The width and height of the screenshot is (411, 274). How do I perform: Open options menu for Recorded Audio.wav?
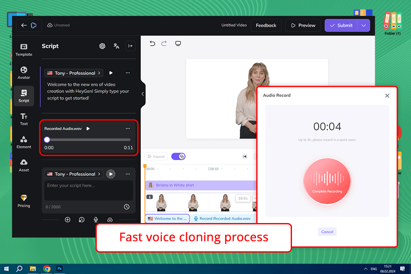tap(128, 128)
